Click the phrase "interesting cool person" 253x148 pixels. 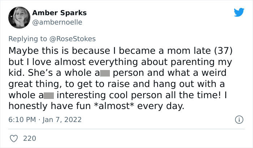(116, 96)
